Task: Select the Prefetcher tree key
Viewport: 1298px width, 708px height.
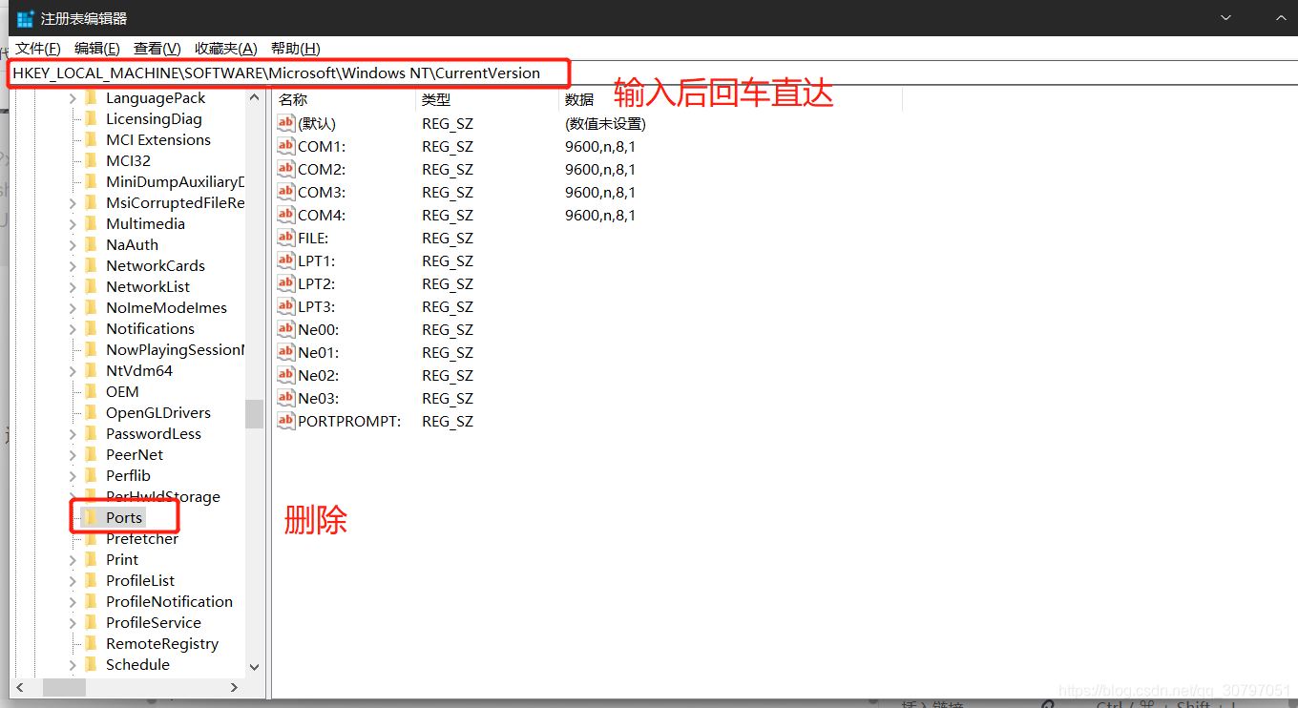Action: tap(142, 539)
